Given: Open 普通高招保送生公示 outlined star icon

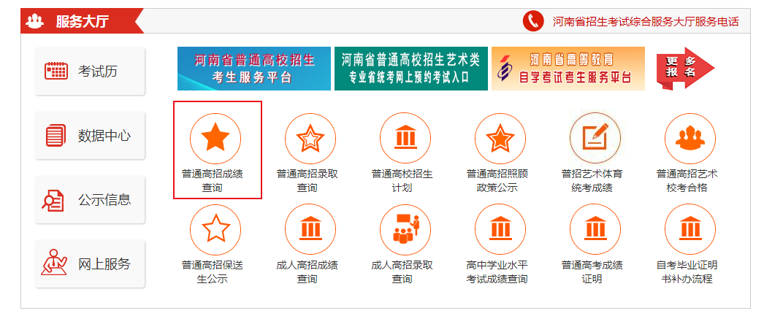Looking at the screenshot, I should 215,229.
